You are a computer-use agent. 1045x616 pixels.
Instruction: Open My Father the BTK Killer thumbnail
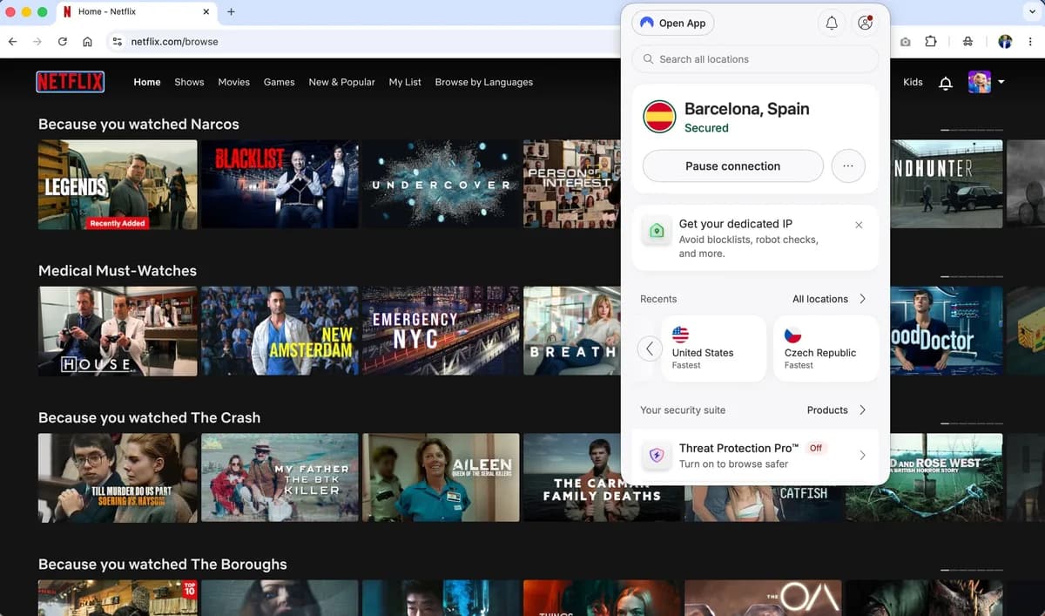pyautogui.click(x=280, y=477)
